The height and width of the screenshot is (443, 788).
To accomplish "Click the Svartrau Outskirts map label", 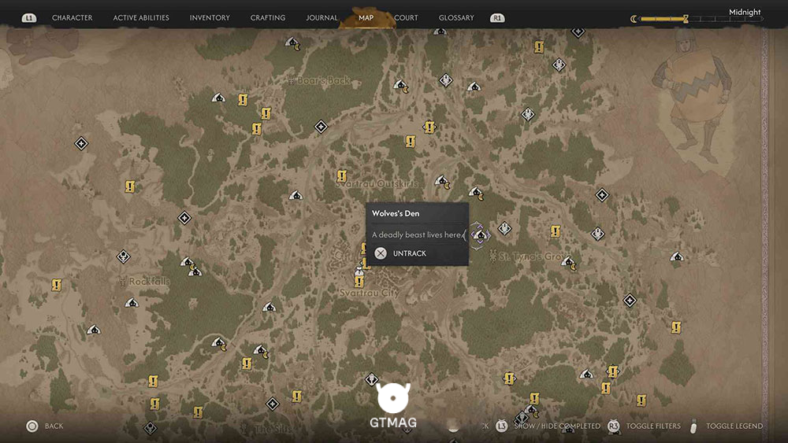I will pyautogui.click(x=377, y=183).
